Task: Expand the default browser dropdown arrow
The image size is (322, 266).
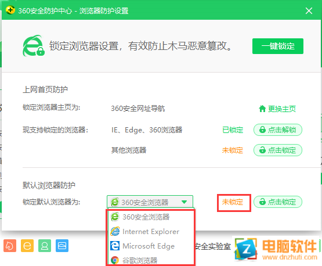Action: pos(184,202)
